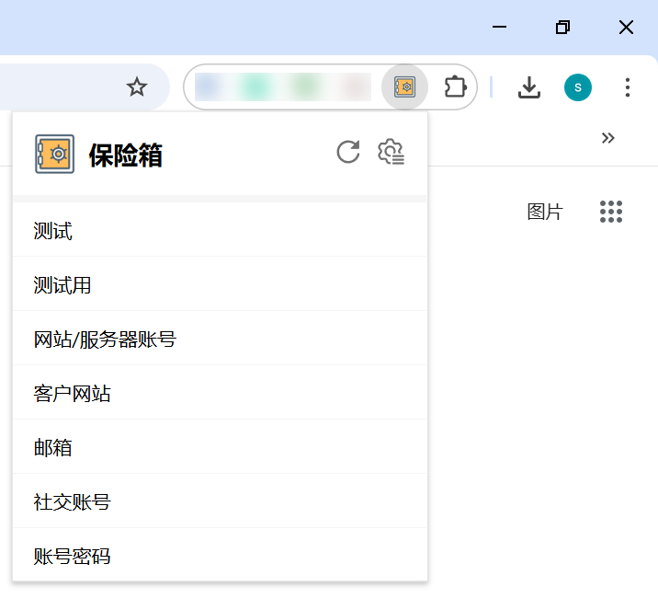658x610 pixels.
Task: Click the profile avatar labeled S
Action: tap(577, 87)
